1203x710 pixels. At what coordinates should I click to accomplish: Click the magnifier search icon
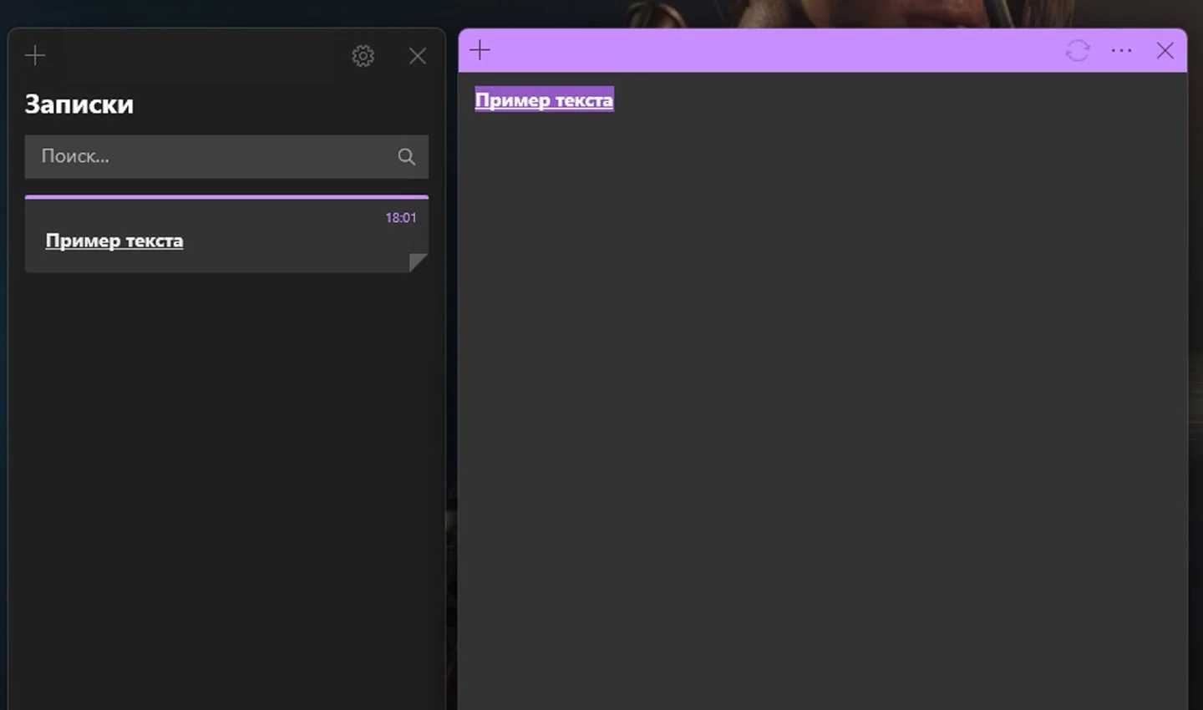pos(407,156)
